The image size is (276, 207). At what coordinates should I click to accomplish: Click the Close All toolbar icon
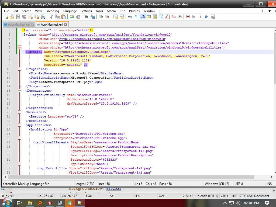(37, 17)
